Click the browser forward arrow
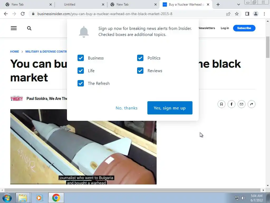Viewport: 270px width, 203px height. 14,14
